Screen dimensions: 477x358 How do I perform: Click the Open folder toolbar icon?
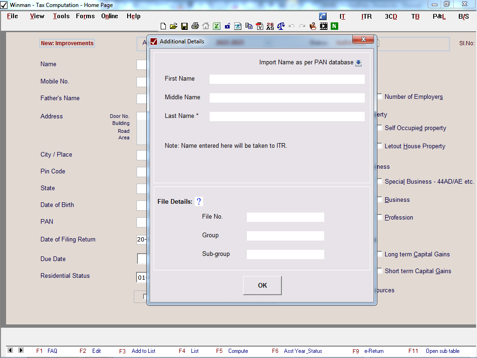(x=173, y=26)
